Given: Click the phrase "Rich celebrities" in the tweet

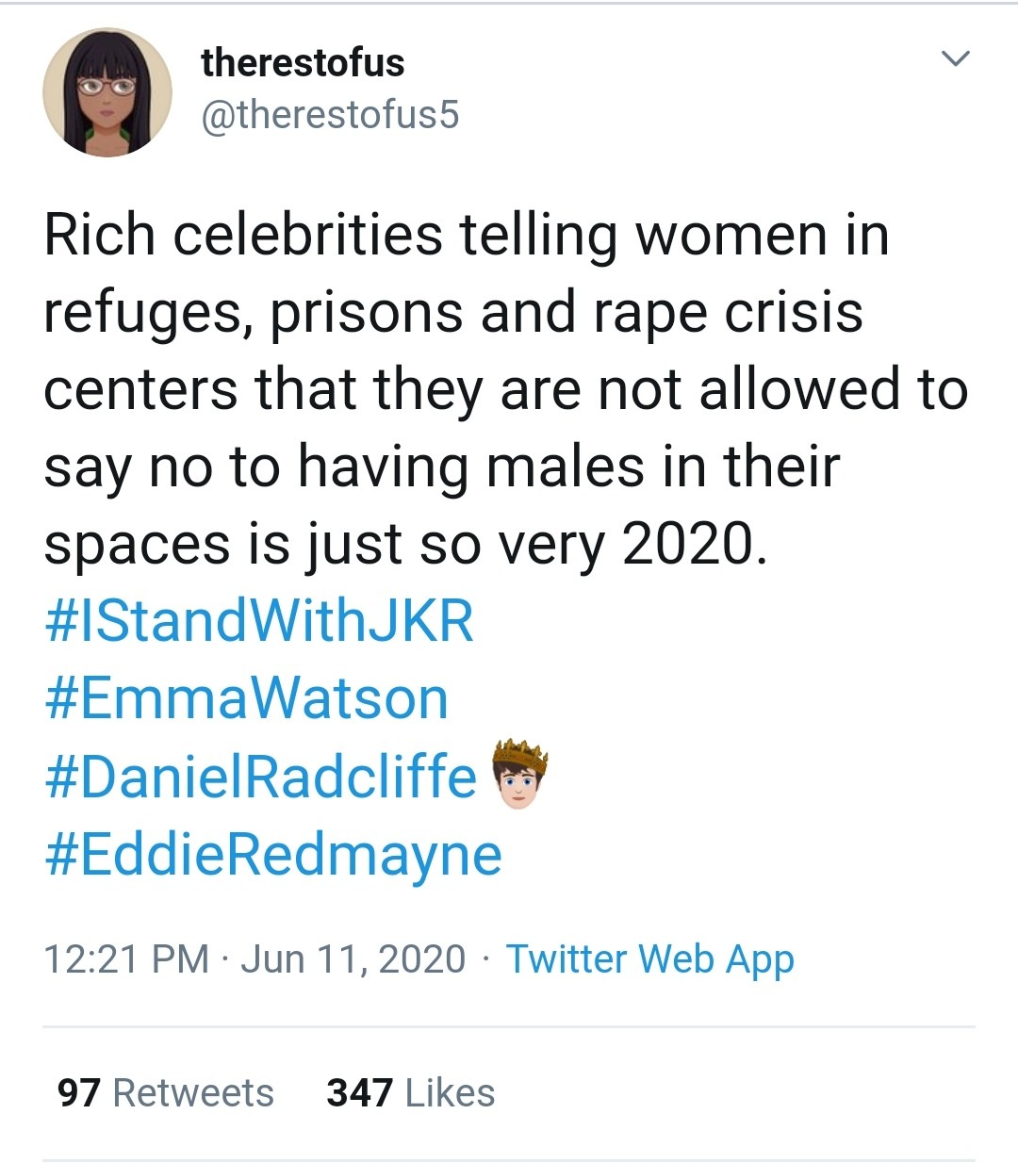Looking at the screenshot, I should [243, 234].
